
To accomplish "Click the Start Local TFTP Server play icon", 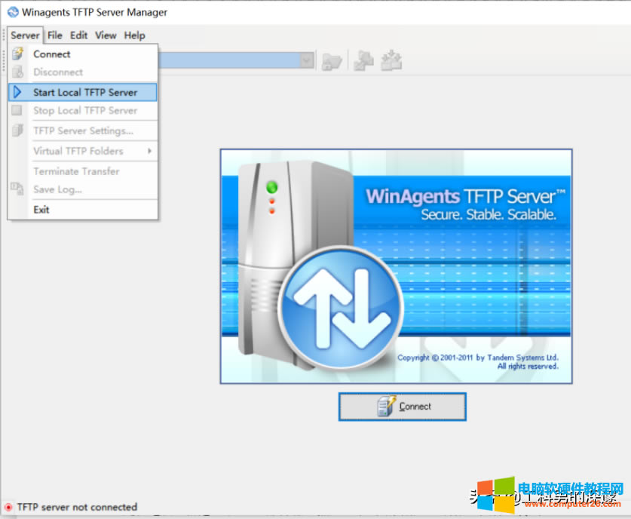I will tap(17, 92).
